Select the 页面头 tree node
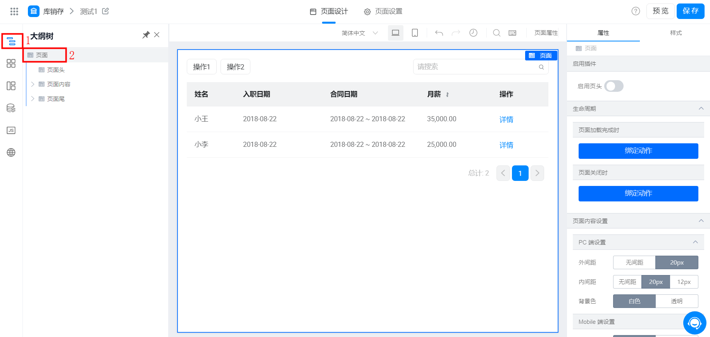 pyautogui.click(x=56, y=70)
